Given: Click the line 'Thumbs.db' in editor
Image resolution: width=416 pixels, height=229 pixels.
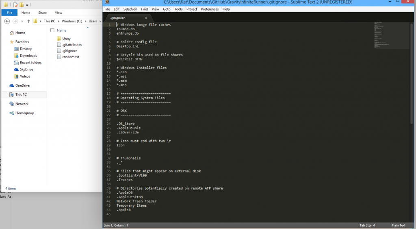Looking at the screenshot, I should point(126,29).
